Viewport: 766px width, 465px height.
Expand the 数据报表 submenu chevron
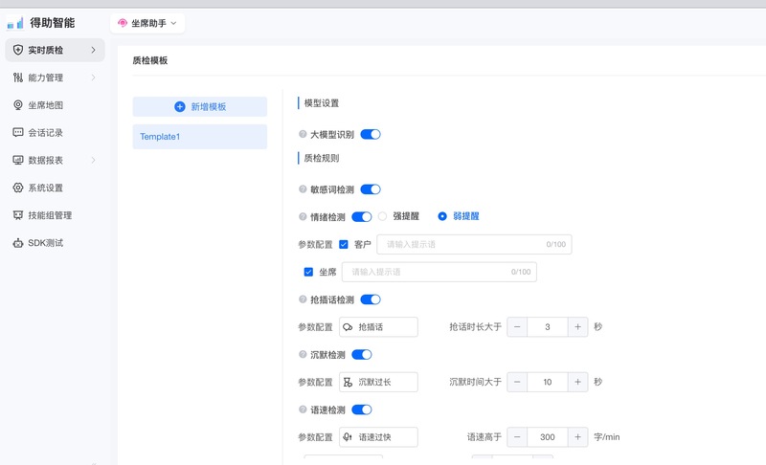pos(93,160)
